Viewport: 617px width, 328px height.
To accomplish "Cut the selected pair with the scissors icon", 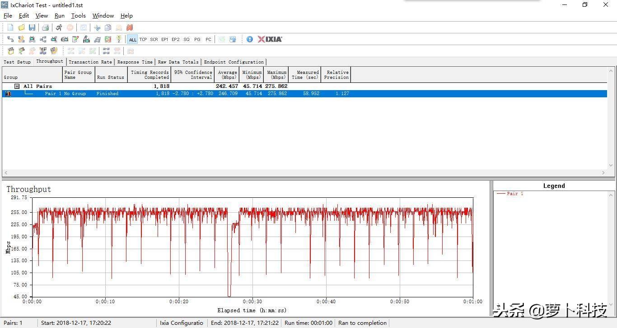I will pyautogui.click(x=97, y=27).
